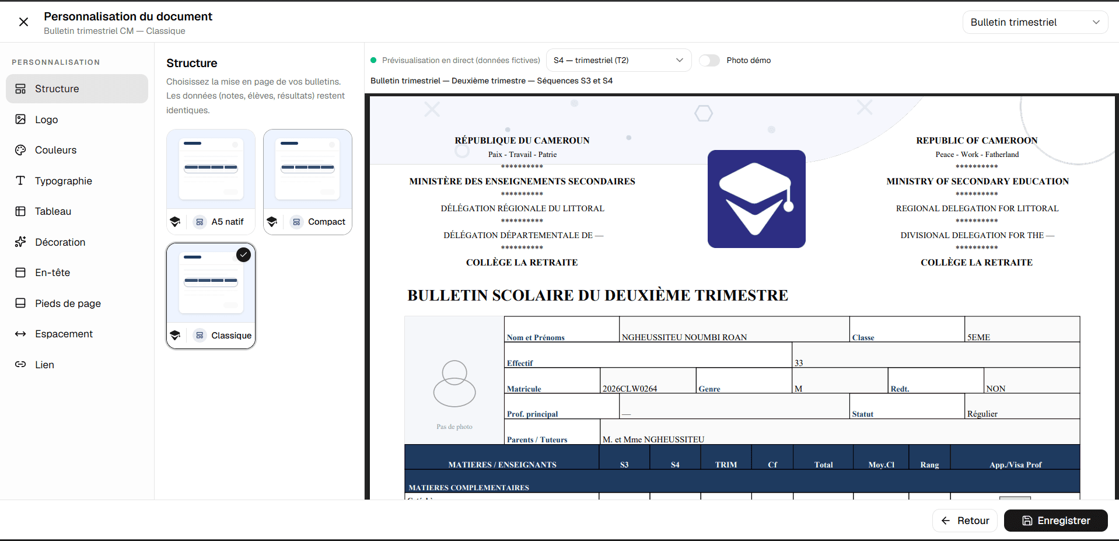Select the En-tête section

(77, 273)
